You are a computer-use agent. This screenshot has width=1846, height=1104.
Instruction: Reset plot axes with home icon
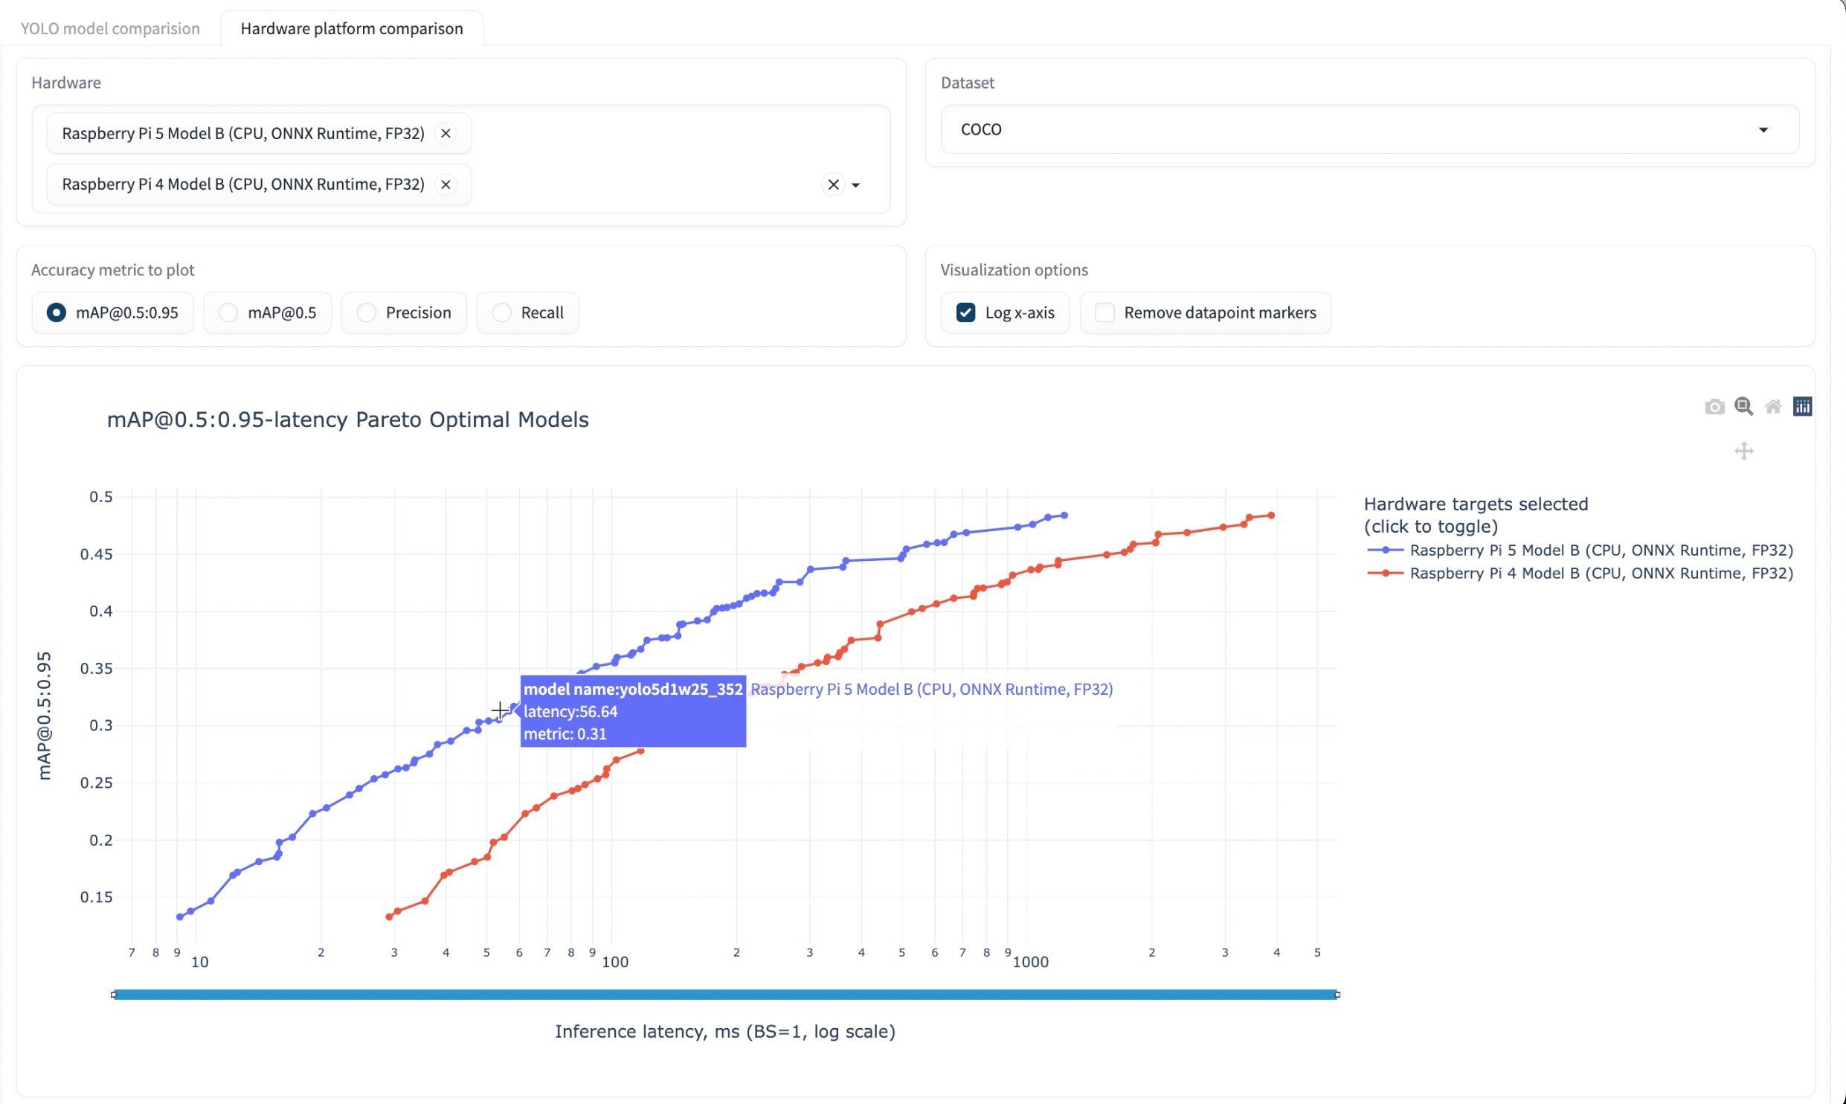(1773, 406)
